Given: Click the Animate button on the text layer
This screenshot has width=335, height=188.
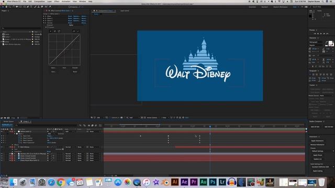Looking at the screenshot, I should click(x=60, y=149).
